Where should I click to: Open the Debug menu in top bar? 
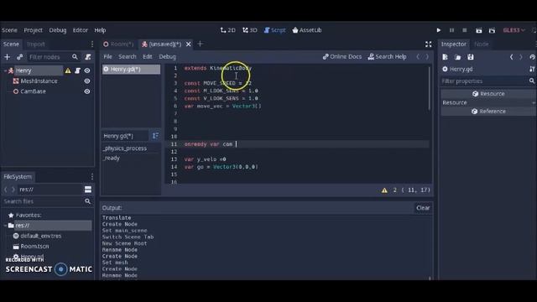click(x=58, y=30)
